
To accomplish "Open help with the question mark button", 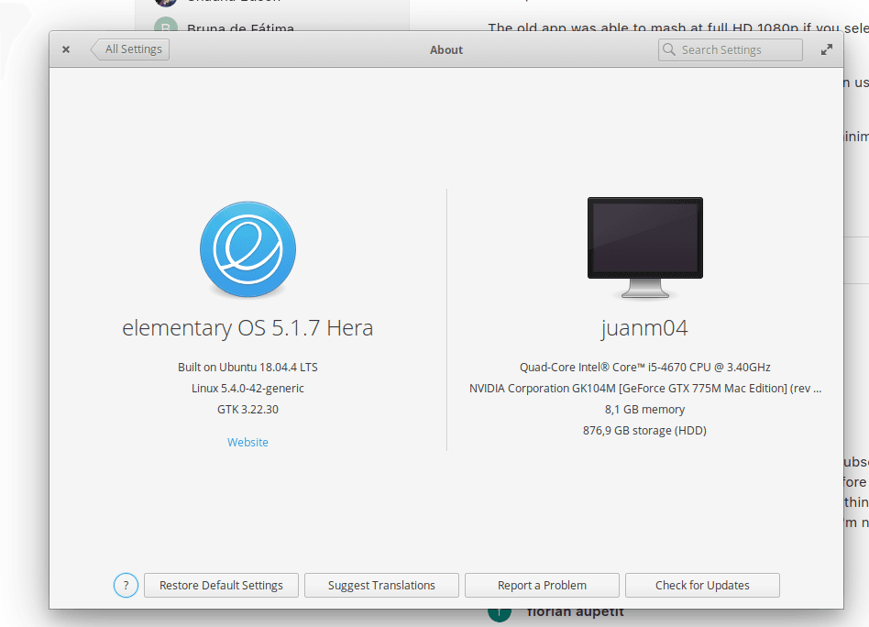I will 126,586.
